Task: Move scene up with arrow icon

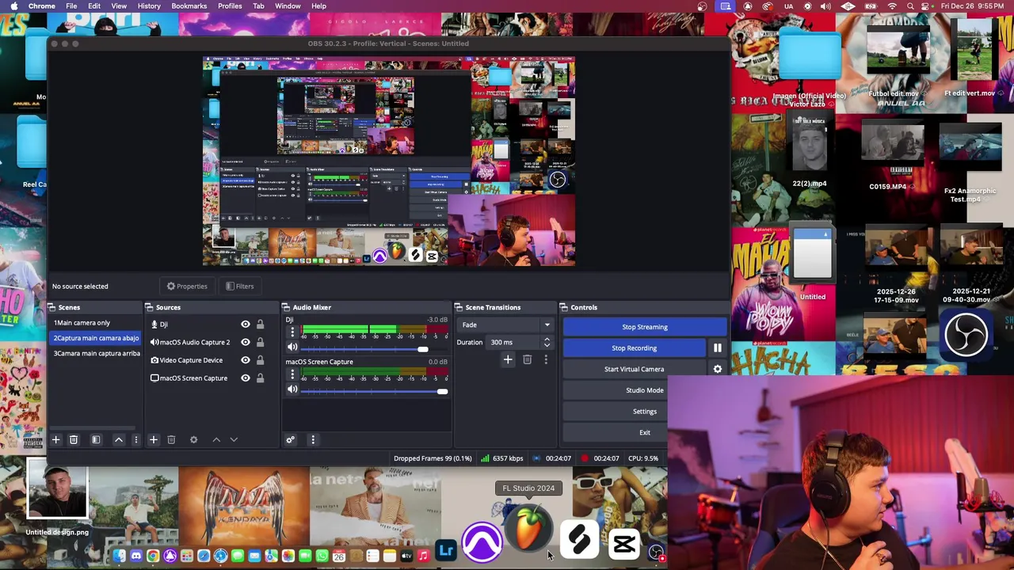Action: 119,439
